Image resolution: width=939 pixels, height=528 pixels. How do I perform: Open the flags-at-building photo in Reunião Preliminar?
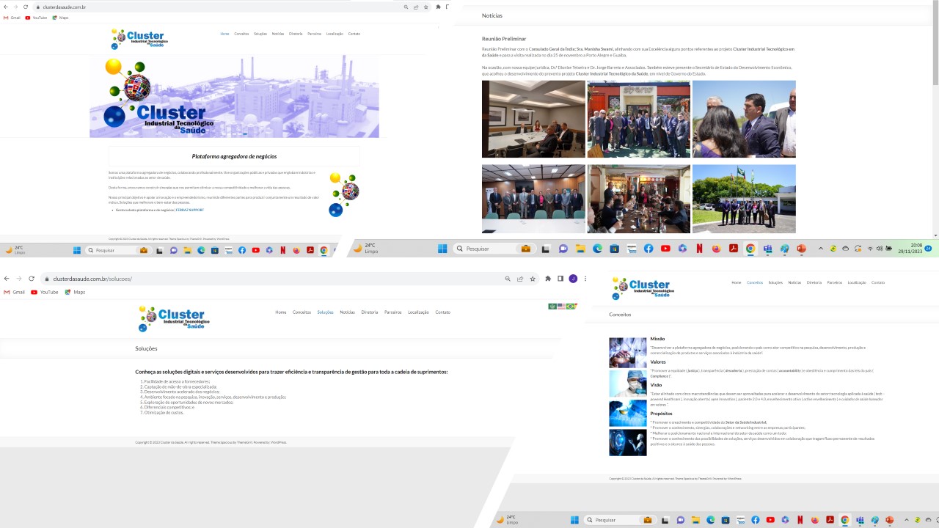click(744, 199)
